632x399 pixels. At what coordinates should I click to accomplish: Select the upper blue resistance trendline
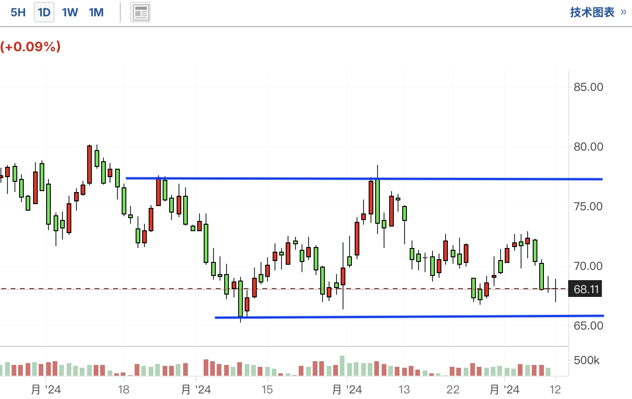[364, 179]
